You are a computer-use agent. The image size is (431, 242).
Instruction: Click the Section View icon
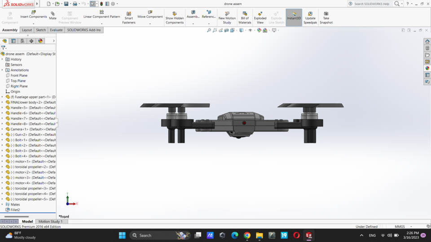coord(226,30)
